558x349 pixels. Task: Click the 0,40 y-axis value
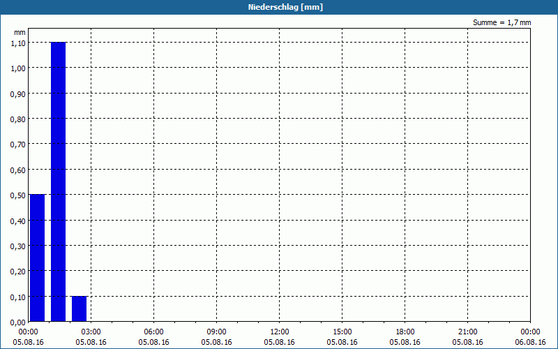18,221
